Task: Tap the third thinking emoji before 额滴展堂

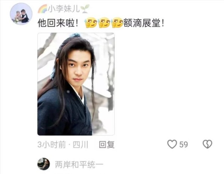Action: [x=117, y=23]
